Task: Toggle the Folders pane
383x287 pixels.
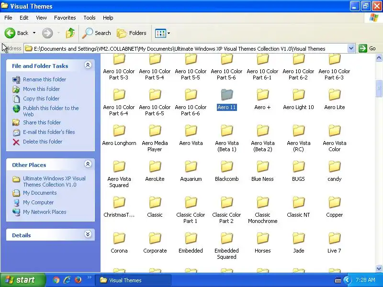Action: (x=132, y=33)
